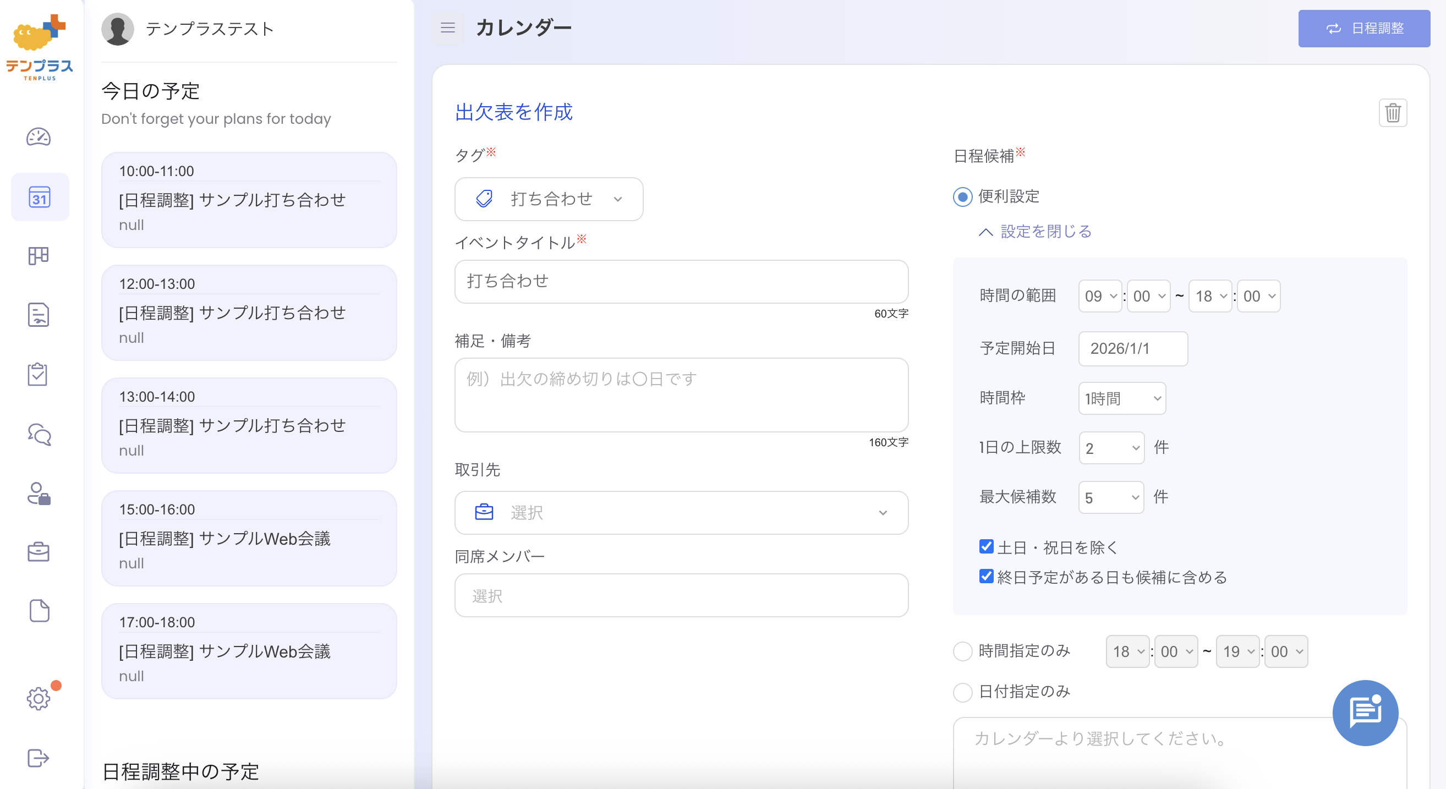Select the 日付指定のみ radio button
This screenshot has width=1446, height=789.
tap(963, 692)
